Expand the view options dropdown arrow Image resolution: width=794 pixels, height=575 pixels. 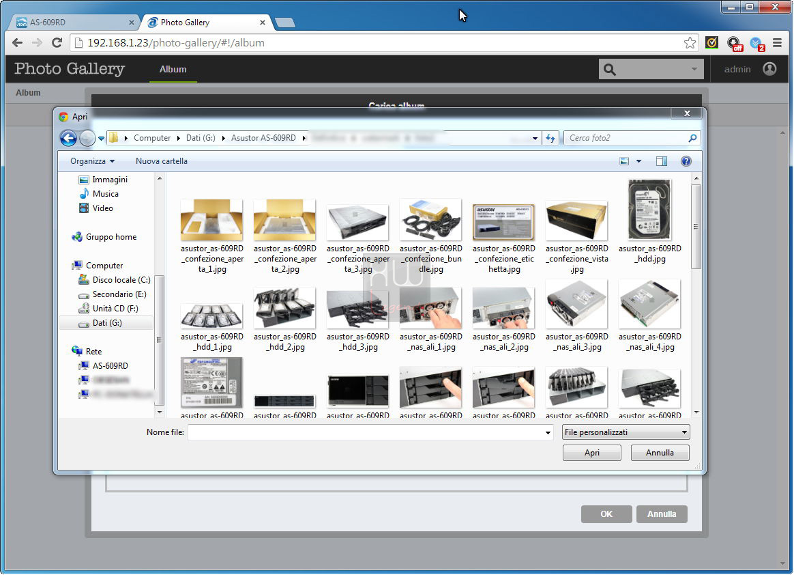[x=638, y=161]
